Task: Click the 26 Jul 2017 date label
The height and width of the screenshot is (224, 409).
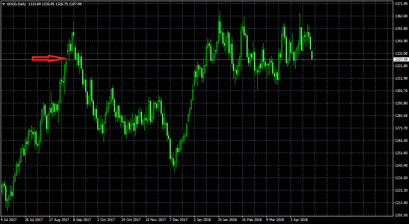Action: 34,220
